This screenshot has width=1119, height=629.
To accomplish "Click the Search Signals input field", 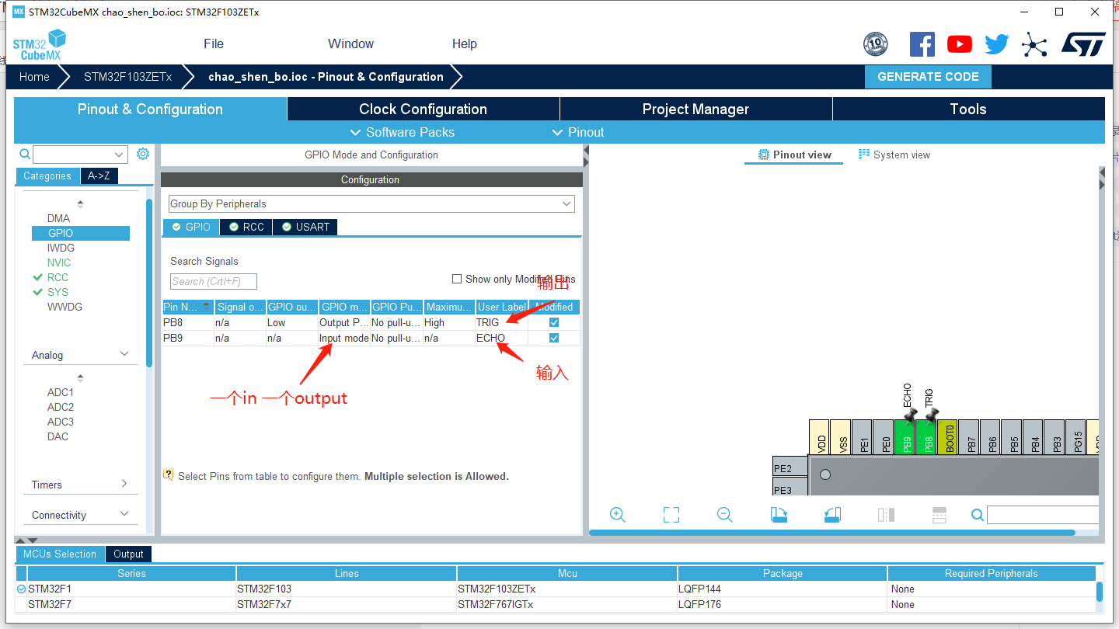I will pyautogui.click(x=214, y=281).
